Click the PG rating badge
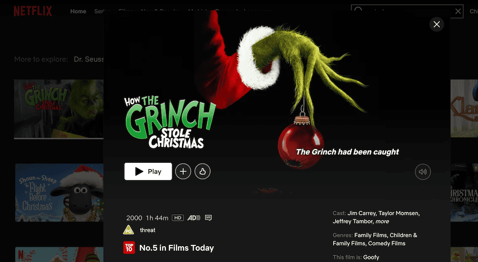The width and height of the screenshot is (478, 262). point(129,230)
